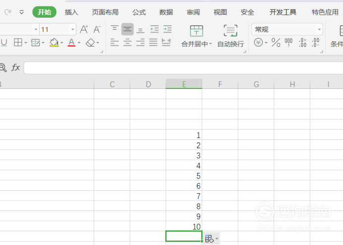Open alignment settings dialog launcher
The width and height of the screenshot is (343, 245).
[x=245, y=52]
